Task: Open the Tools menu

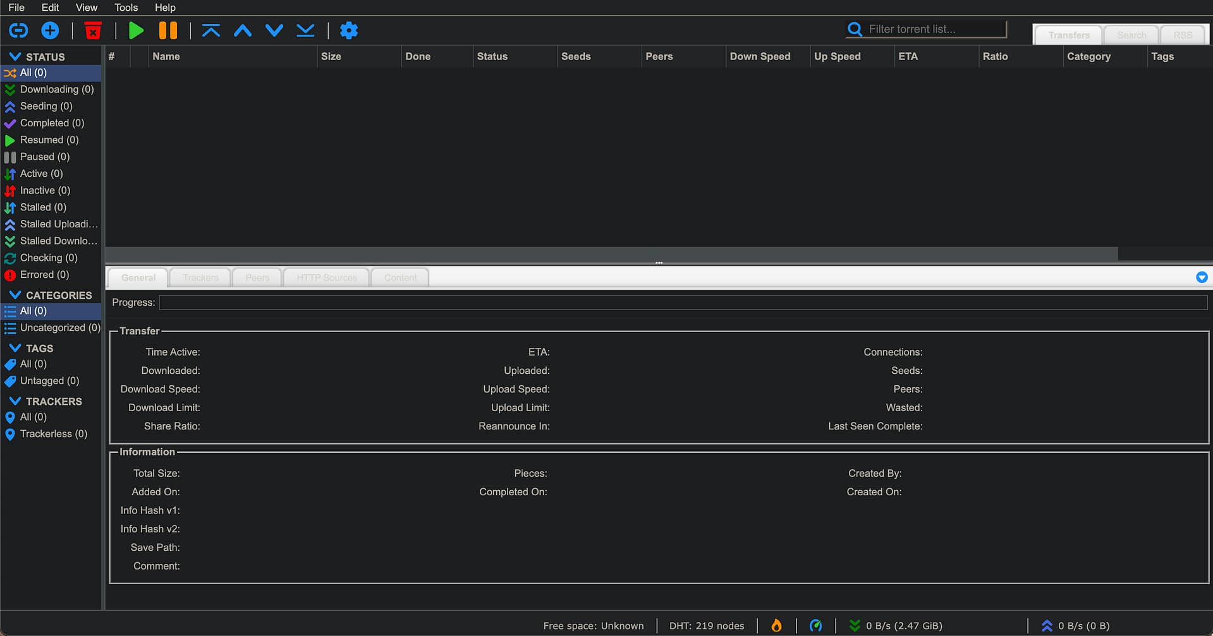Action: click(x=126, y=8)
